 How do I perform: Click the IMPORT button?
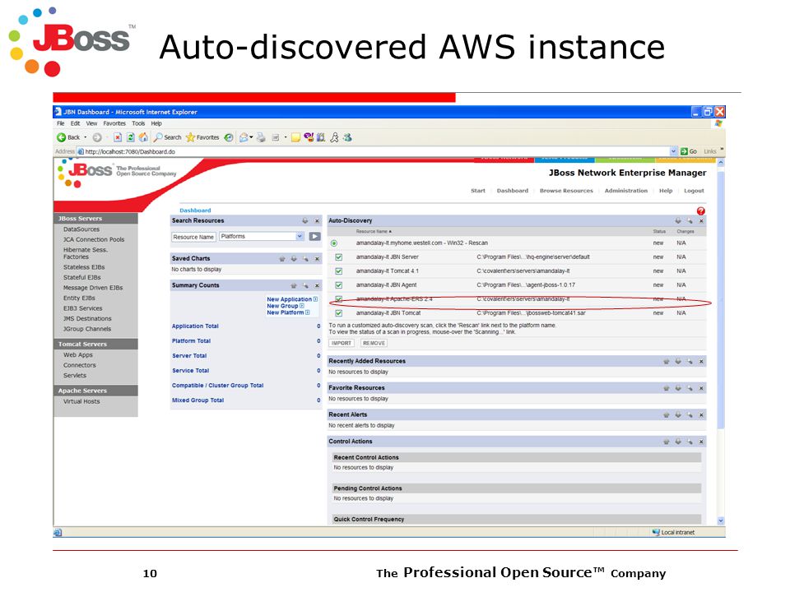(x=342, y=344)
